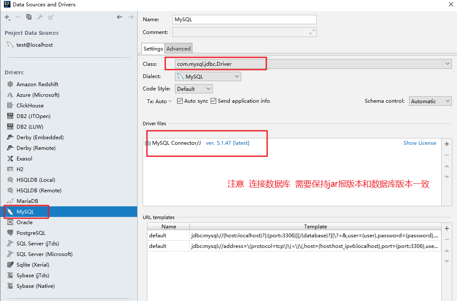The height and width of the screenshot is (301, 457).
Task: Select SQL Server (jTds) driver
Action: tap(38, 244)
